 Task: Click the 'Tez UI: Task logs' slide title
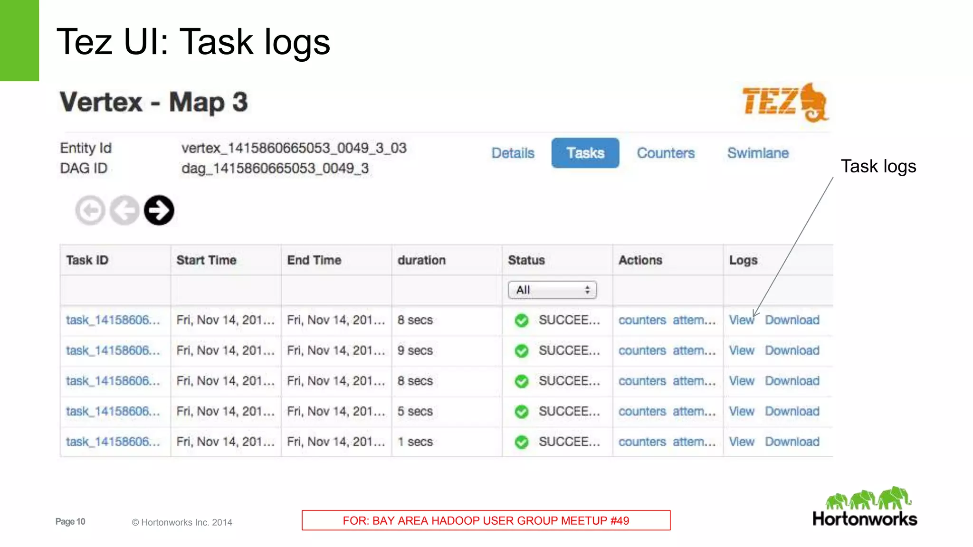pyautogui.click(x=193, y=42)
